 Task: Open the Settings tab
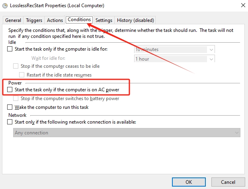104,20
